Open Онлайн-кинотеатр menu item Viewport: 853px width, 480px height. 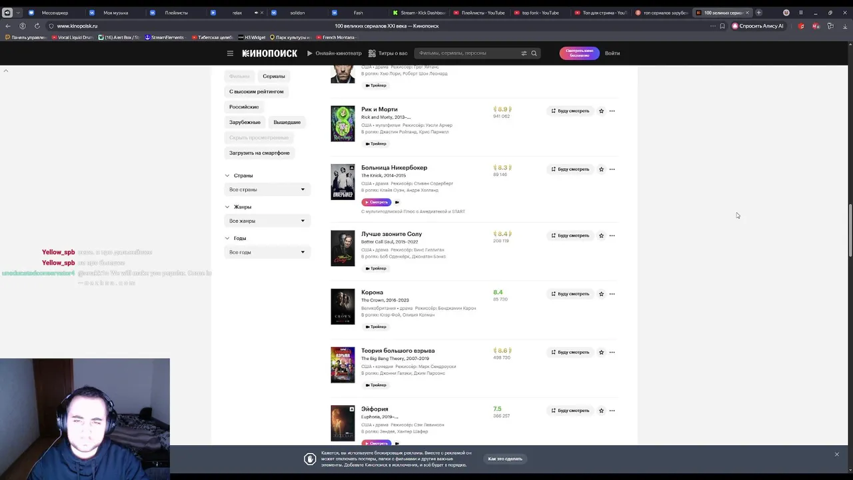335,53
